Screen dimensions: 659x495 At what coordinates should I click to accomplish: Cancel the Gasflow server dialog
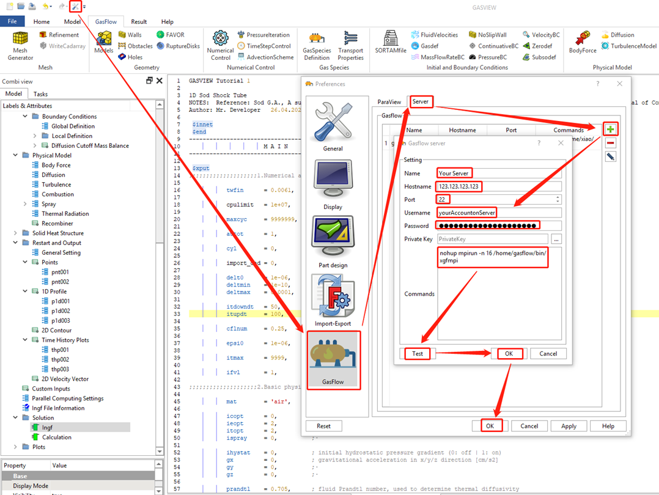coord(548,354)
